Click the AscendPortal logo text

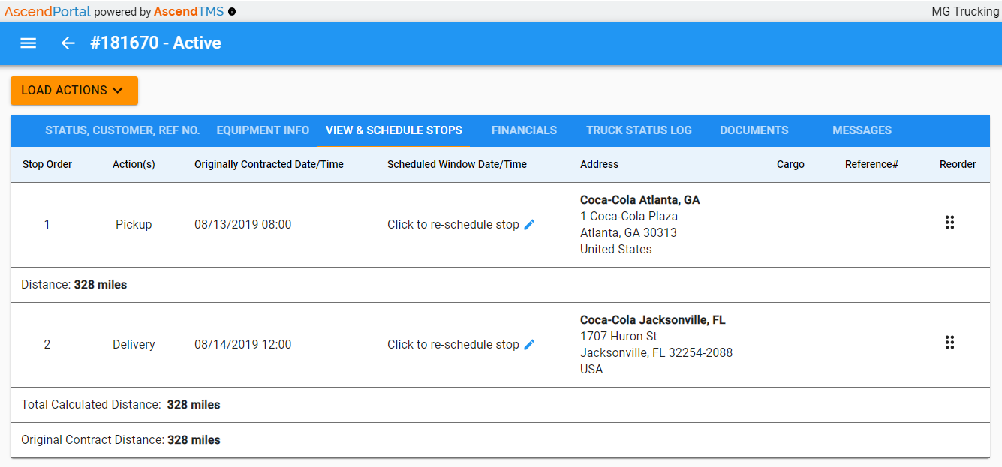point(47,12)
